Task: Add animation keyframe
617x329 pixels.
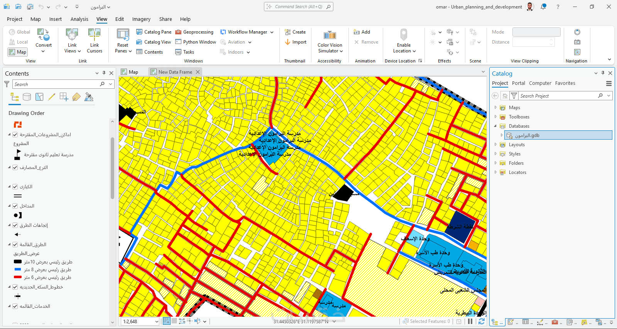Action: 362,32
